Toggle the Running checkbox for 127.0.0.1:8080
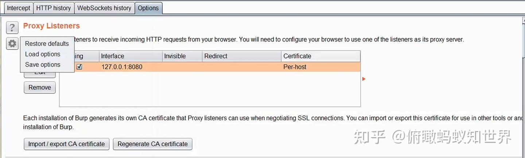Viewport: 525px width, 158px height. click(79, 67)
